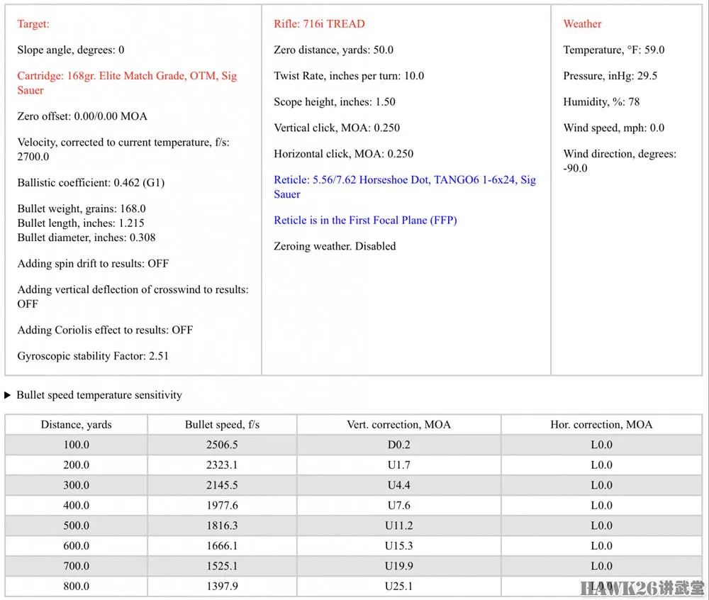Select the 400.0 yards distance cell
Image resolution: width=709 pixels, height=600 pixels.
(x=77, y=506)
